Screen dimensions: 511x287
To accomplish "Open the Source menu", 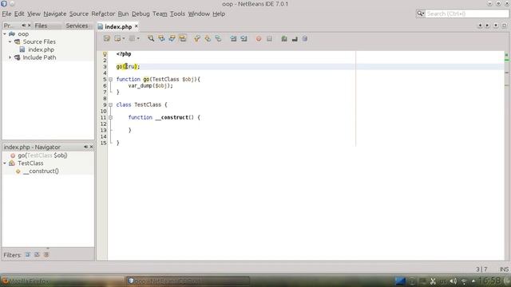I will 79,14.
